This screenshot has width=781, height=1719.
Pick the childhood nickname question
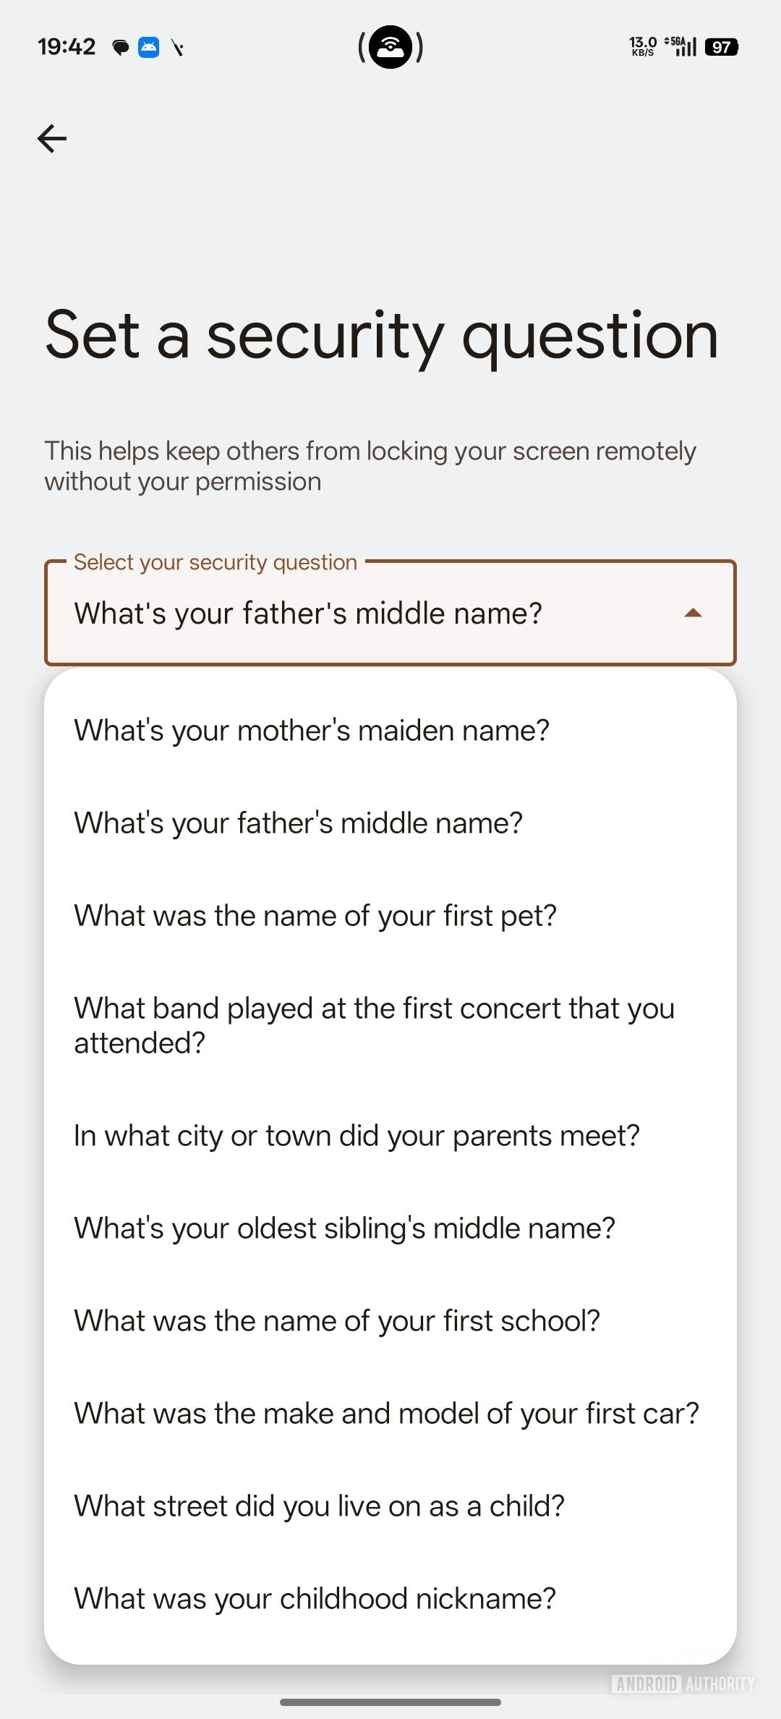click(x=315, y=1598)
